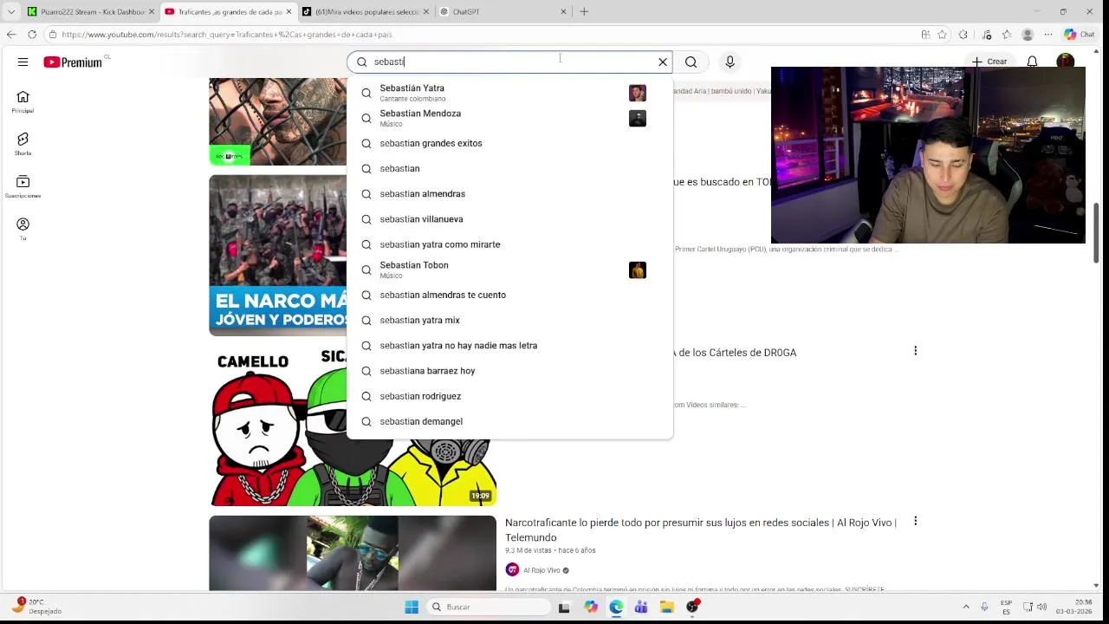Screen dimensions: 1109x624
Task: Choose the plain 'sebastian' suggestion
Action: (509, 168)
